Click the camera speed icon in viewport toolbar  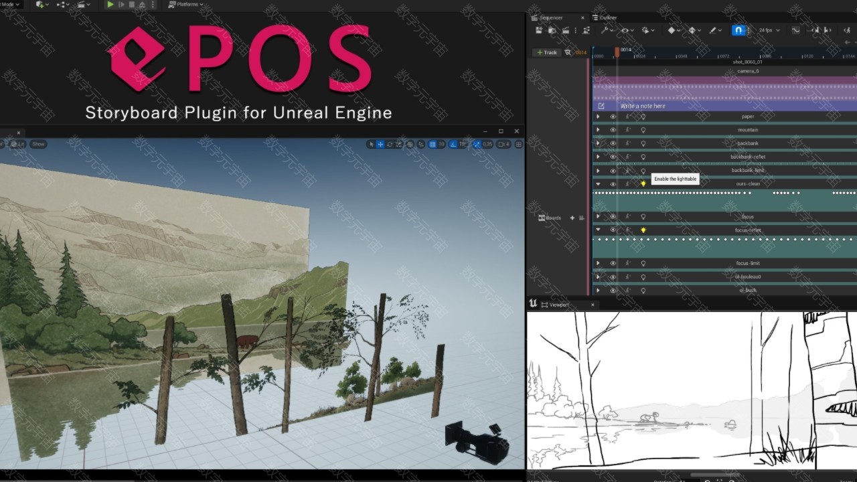pos(502,144)
